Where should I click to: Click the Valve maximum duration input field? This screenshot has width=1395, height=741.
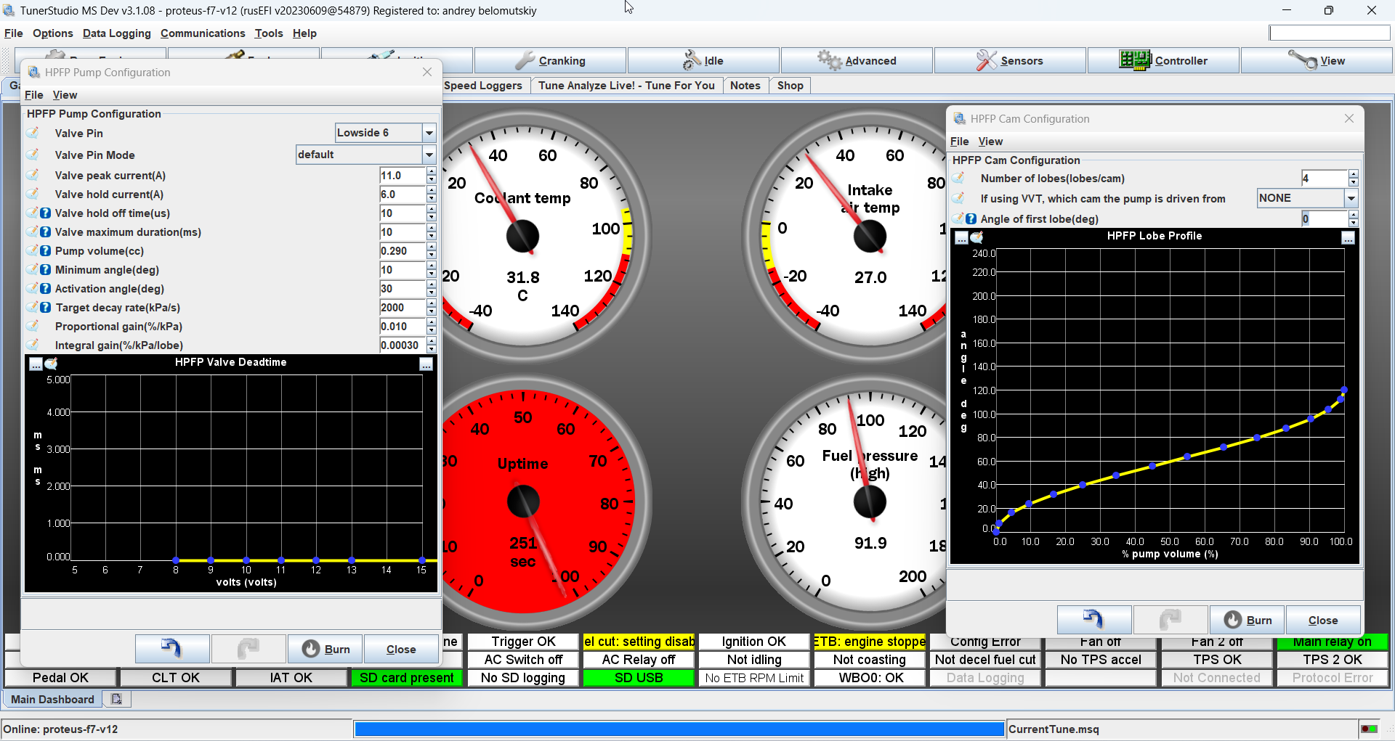click(x=403, y=232)
